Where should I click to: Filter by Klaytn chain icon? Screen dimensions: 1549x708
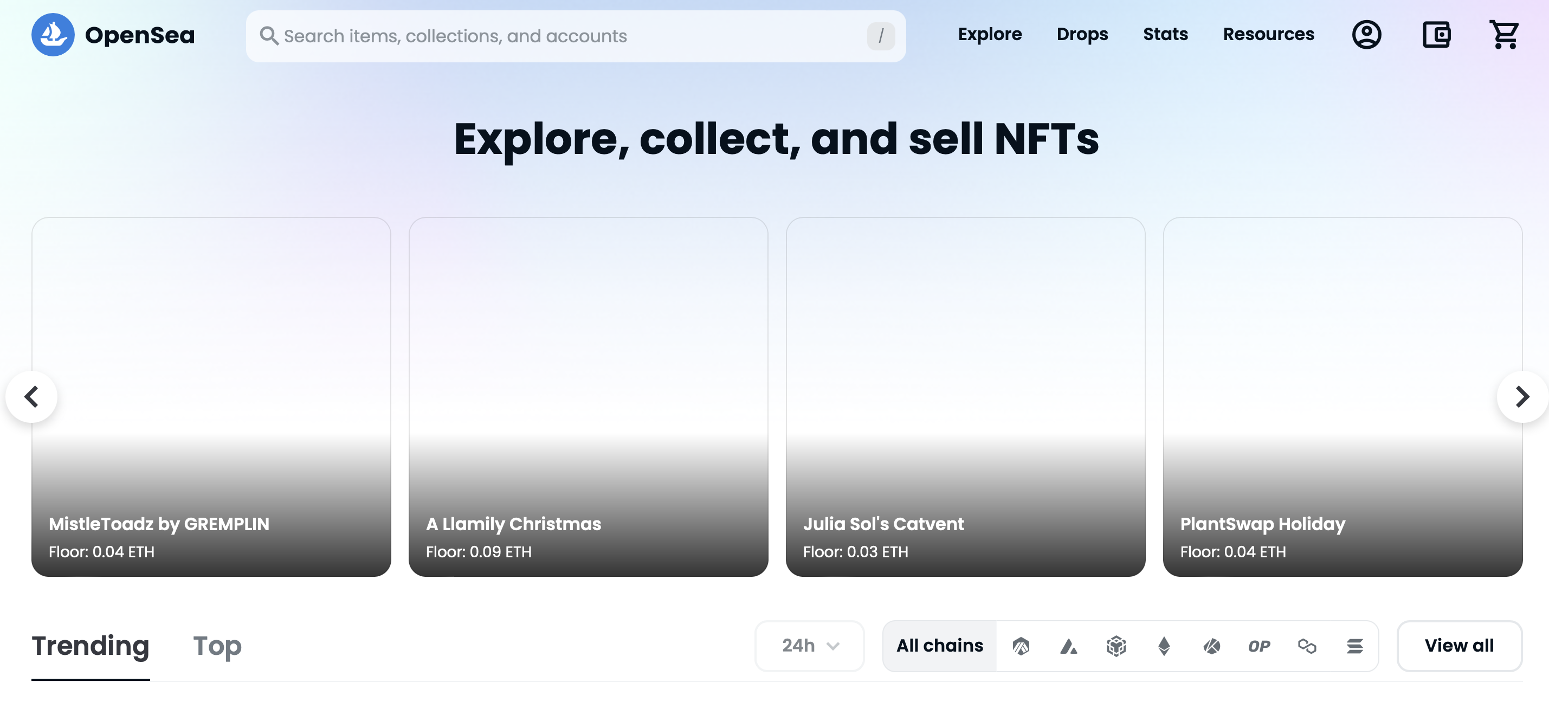pos(1211,646)
